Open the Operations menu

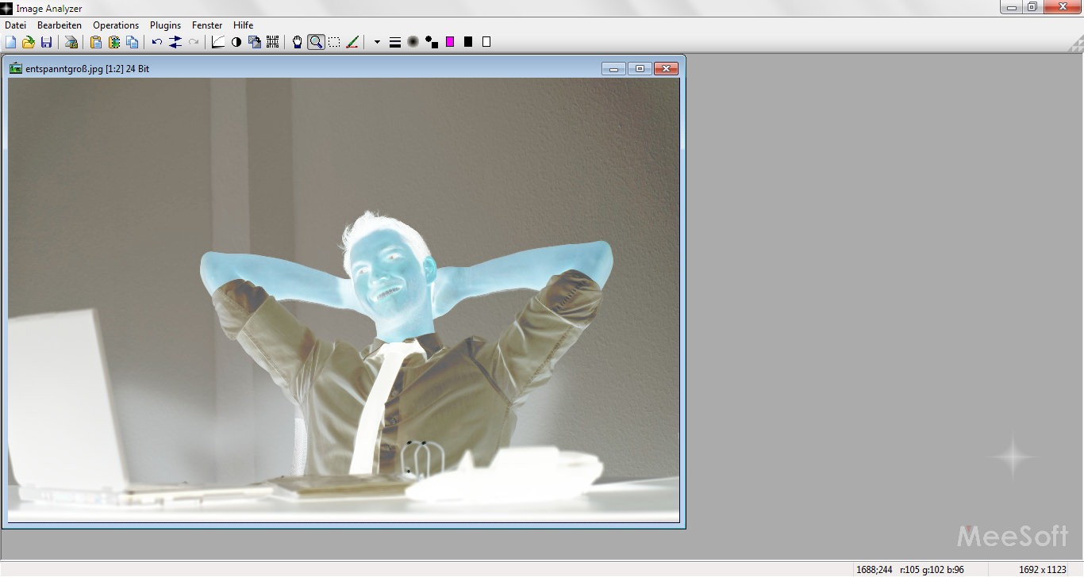(x=116, y=25)
